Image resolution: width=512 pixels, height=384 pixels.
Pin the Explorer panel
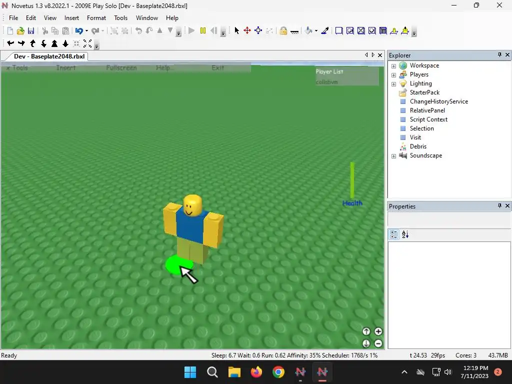[499, 55]
